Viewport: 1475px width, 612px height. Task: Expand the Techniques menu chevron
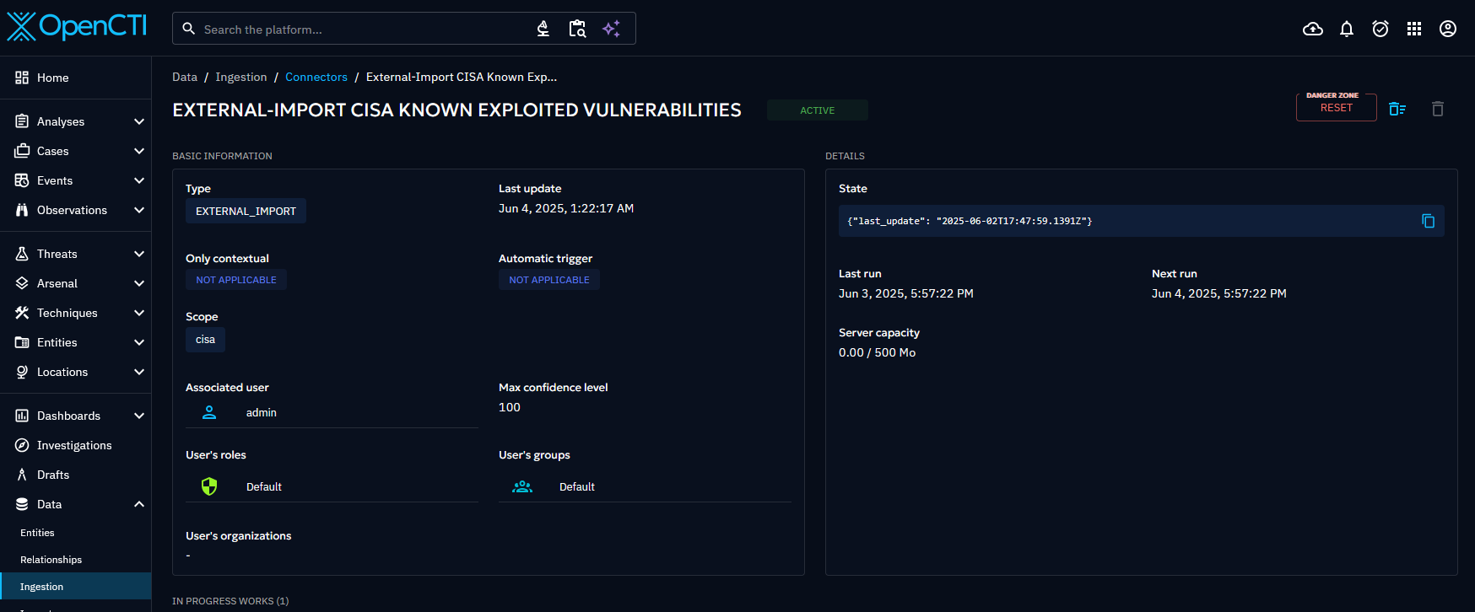[139, 313]
